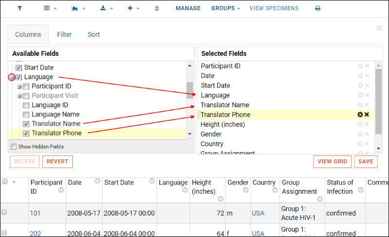The height and width of the screenshot is (237, 389).
Task: Open the charts and reports icon
Action: pos(75,8)
